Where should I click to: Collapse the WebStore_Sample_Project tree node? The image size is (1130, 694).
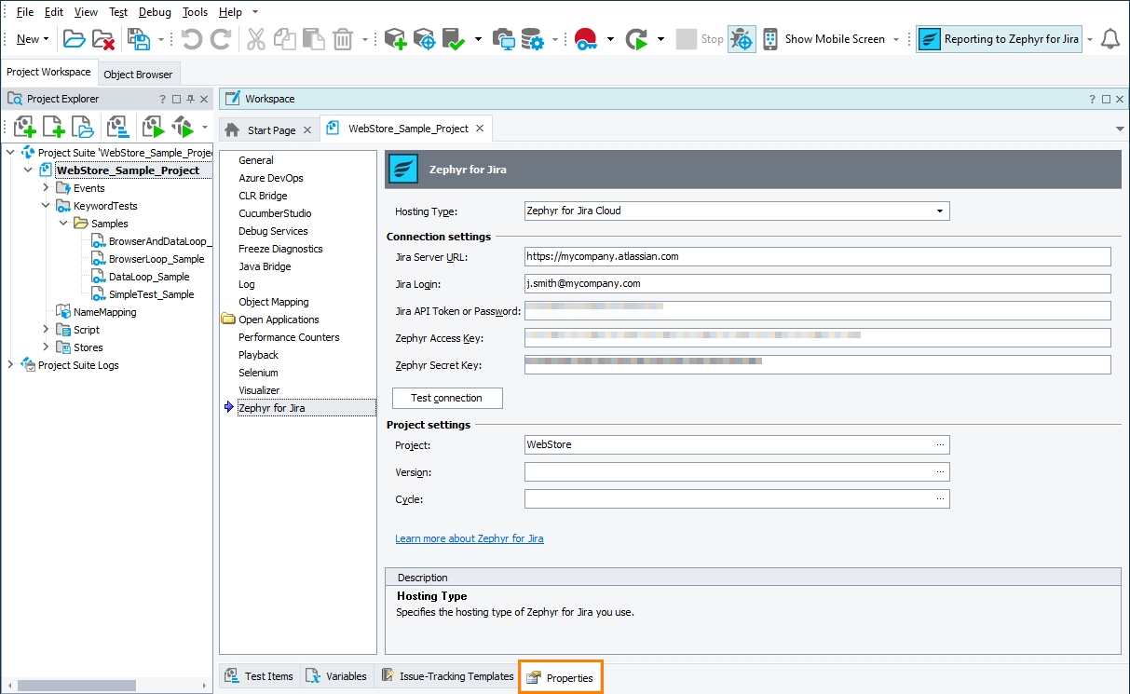coord(28,170)
